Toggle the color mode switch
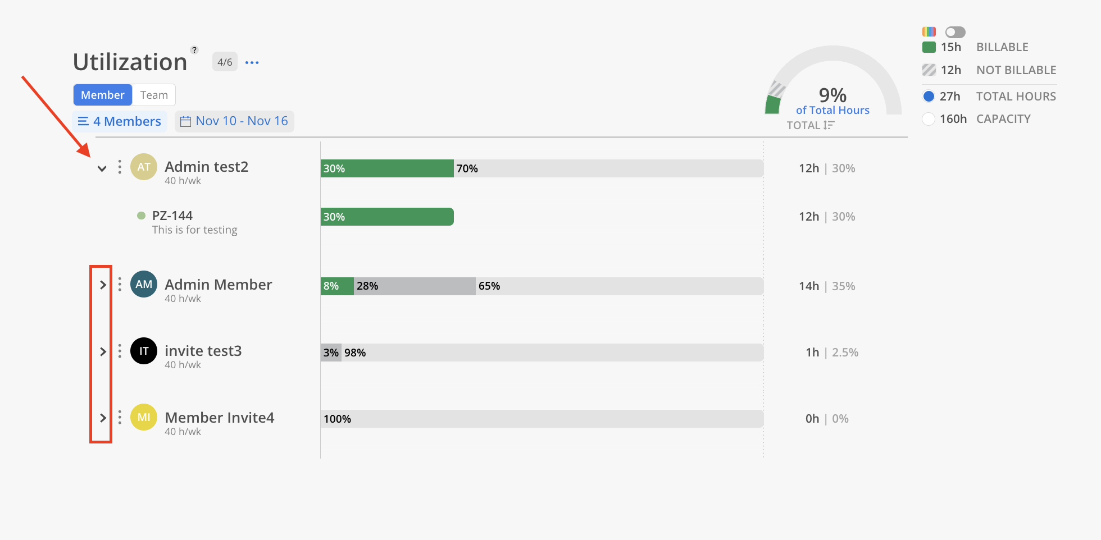This screenshot has height=540, width=1101. [955, 32]
